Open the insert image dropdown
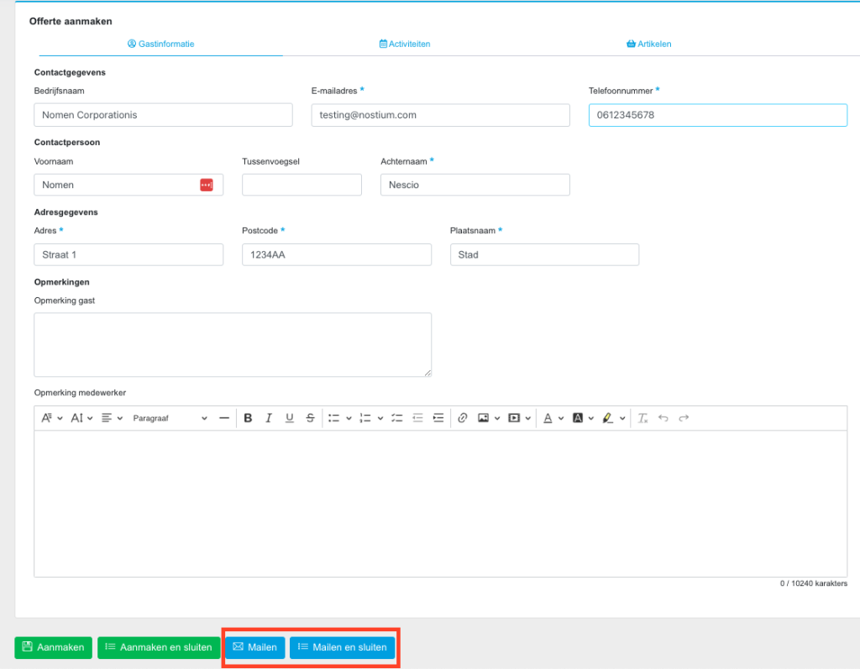This screenshot has width=860, height=669. pos(497,418)
